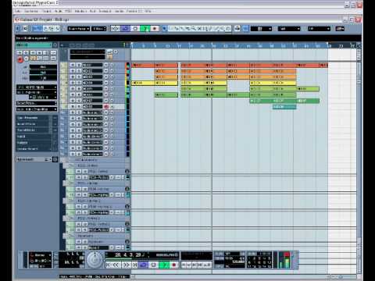Image resolution: width=375 pixels, height=281 pixels.
Task: Open the quantize value dropdown in toolbar
Action: pyautogui.click(x=319, y=29)
